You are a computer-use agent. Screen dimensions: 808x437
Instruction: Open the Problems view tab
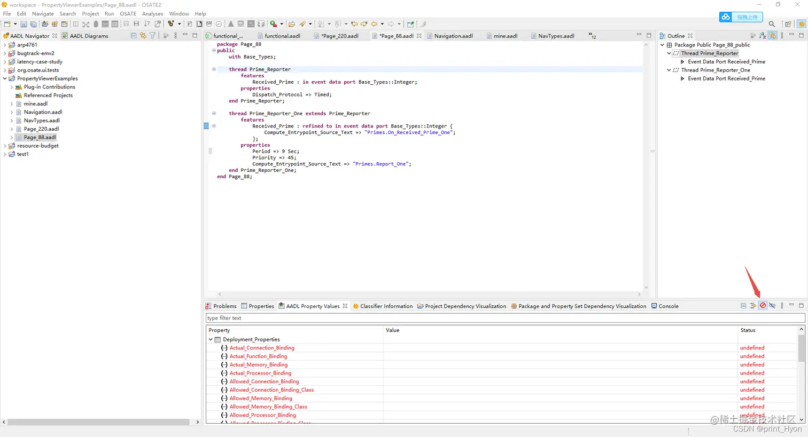[221, 306]
